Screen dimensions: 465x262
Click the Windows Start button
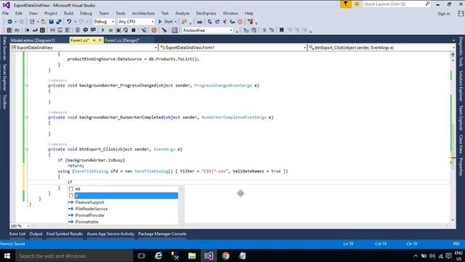click(7, 255)
